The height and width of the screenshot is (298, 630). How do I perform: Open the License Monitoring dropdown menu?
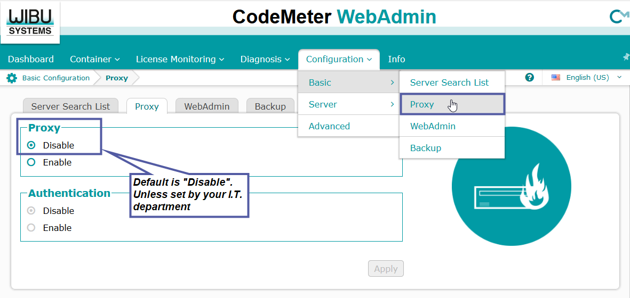(180, 59)
